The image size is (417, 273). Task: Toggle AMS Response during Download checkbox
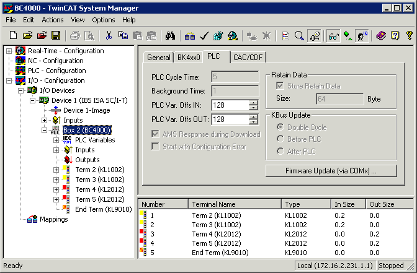click(x=155, y=134)
